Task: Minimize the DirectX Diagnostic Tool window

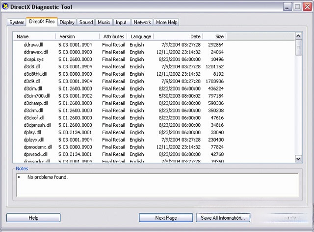Action: (x=288, y=7)
